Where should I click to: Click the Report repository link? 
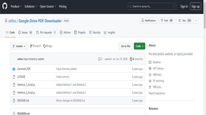tap(157, 93)
